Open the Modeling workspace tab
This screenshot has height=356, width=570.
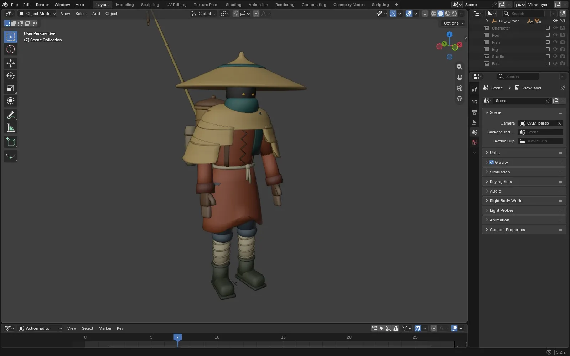(x=125, y=5)
